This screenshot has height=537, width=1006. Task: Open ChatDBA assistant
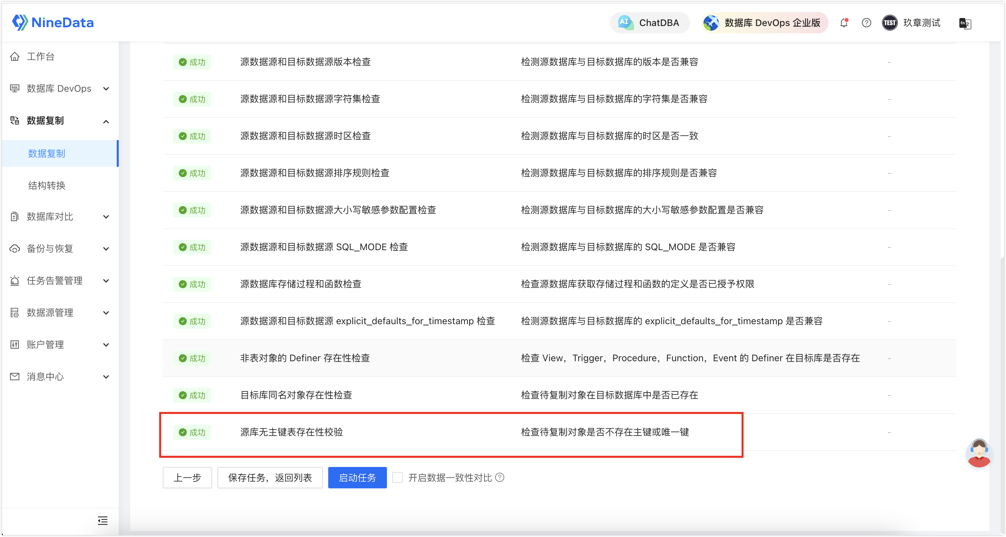pos(649,23)
